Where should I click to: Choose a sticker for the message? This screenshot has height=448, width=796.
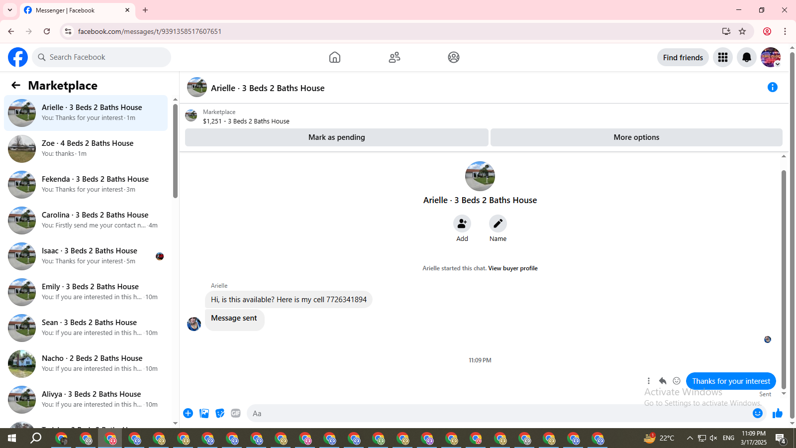click(x=220, y=413)
